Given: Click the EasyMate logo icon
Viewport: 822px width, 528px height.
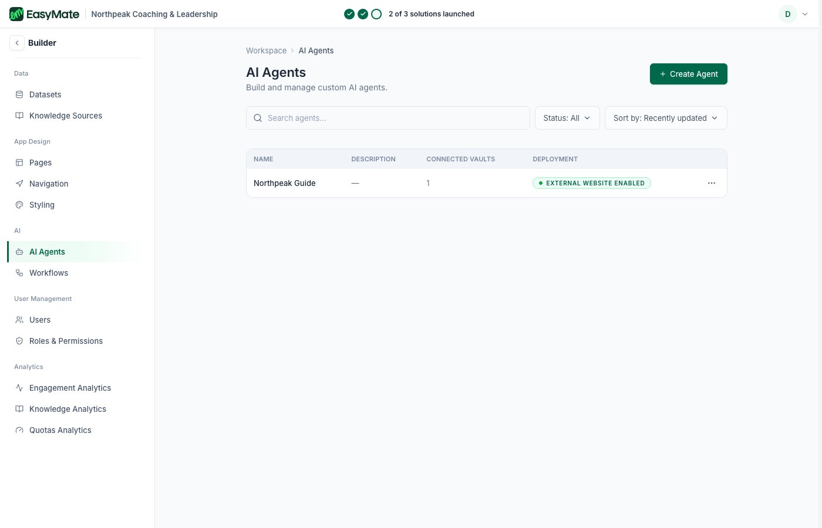Looking at the screenshot, I should 16,14.
